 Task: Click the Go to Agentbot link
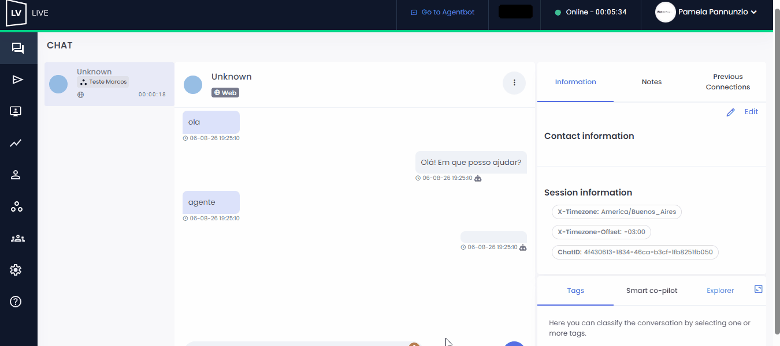443,12
